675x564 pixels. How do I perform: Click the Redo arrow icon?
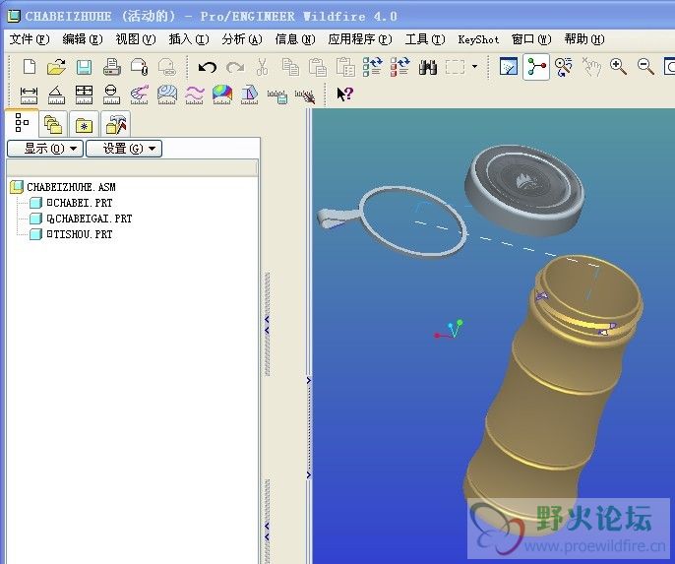(235, 67)
